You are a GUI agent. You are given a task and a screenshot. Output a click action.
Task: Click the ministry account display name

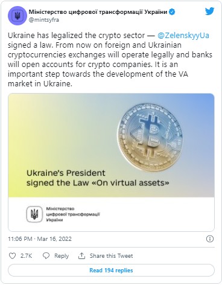[98, 12]
